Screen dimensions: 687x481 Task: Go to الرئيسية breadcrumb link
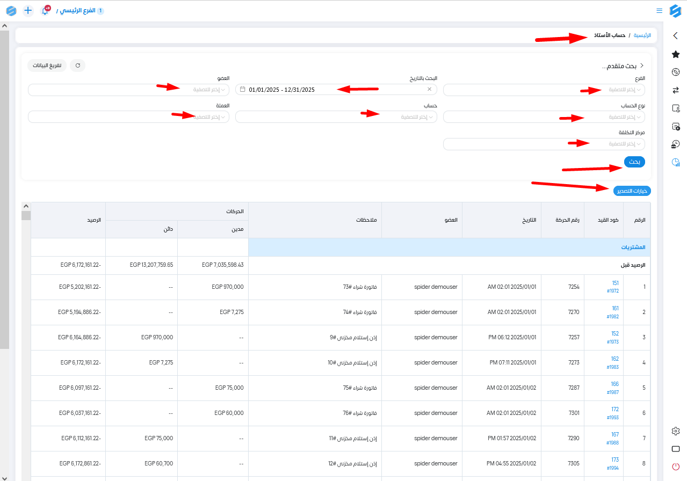coord(642,35)
